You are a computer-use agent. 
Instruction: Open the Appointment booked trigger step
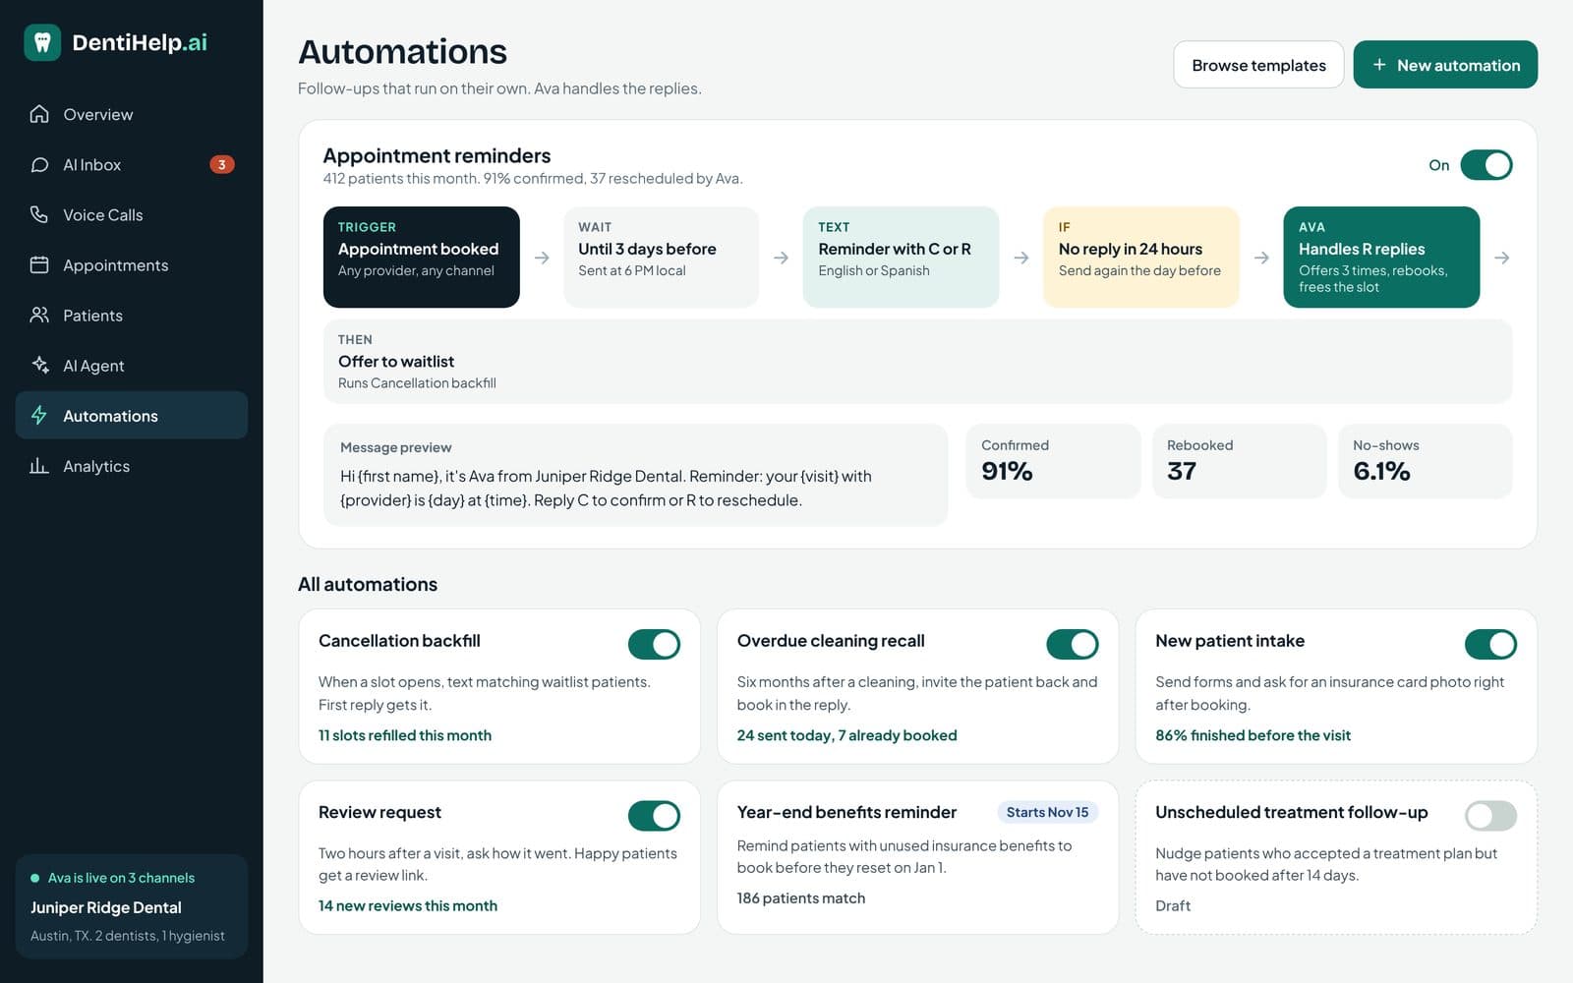coord(421,257)
